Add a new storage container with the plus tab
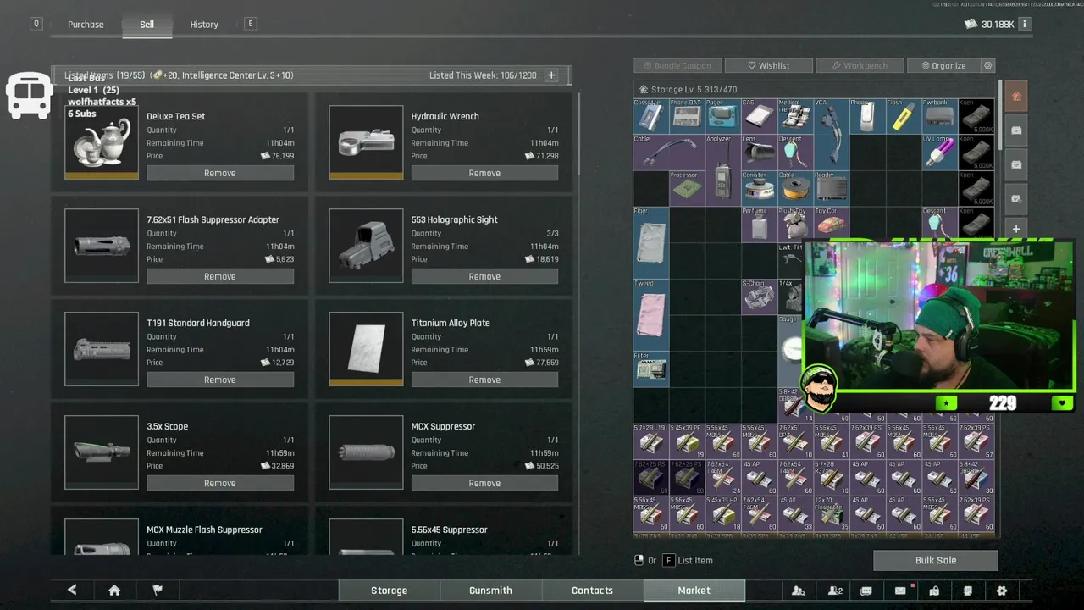Image resolution: width=1084 pixels, height=610 pixels. pyautogui.click(x=1016, y=230)
